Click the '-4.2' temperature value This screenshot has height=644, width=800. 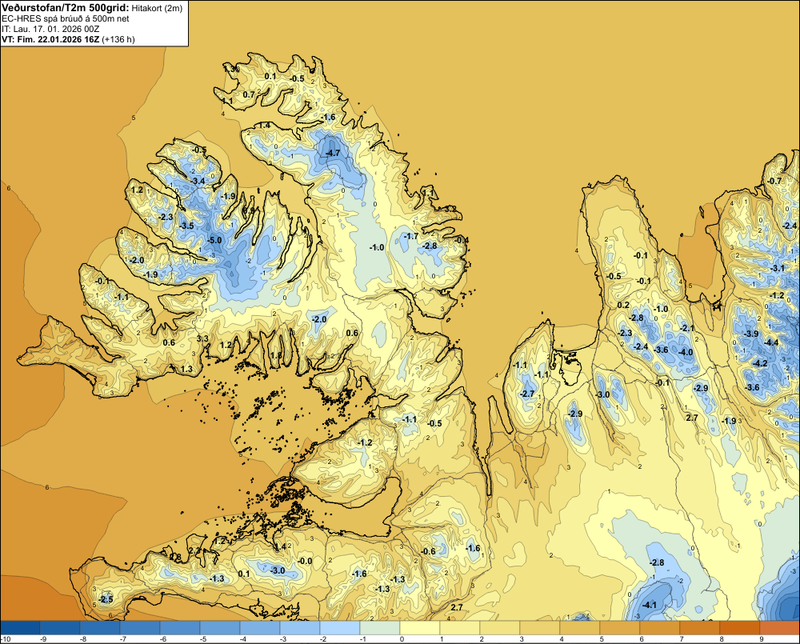click(760, 363)
